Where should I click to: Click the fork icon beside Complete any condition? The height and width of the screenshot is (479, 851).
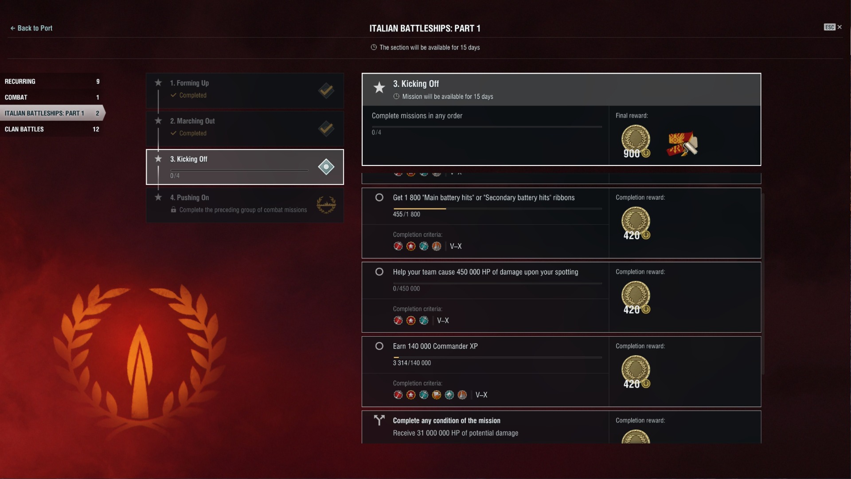(379, 420)
